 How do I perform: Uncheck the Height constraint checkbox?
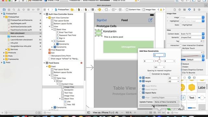pyautogui.click(x=140, y=81)
